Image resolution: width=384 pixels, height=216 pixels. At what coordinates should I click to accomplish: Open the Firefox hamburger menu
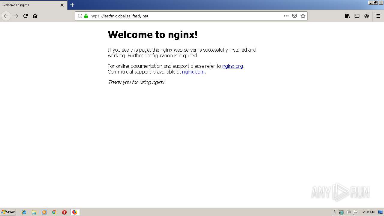378,16
